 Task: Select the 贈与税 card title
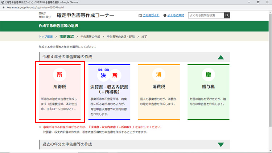point(208,87)
